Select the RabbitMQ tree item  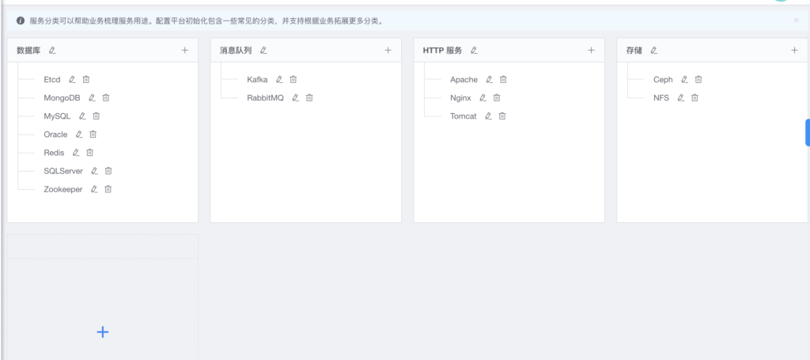click(266, 97)
